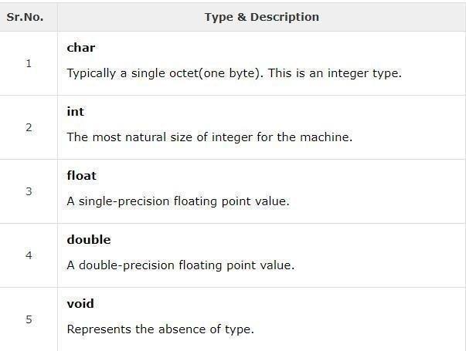Click the word 'machine' in int description
This screenshot has height=351, width=466.
click(x=327, y=138)
